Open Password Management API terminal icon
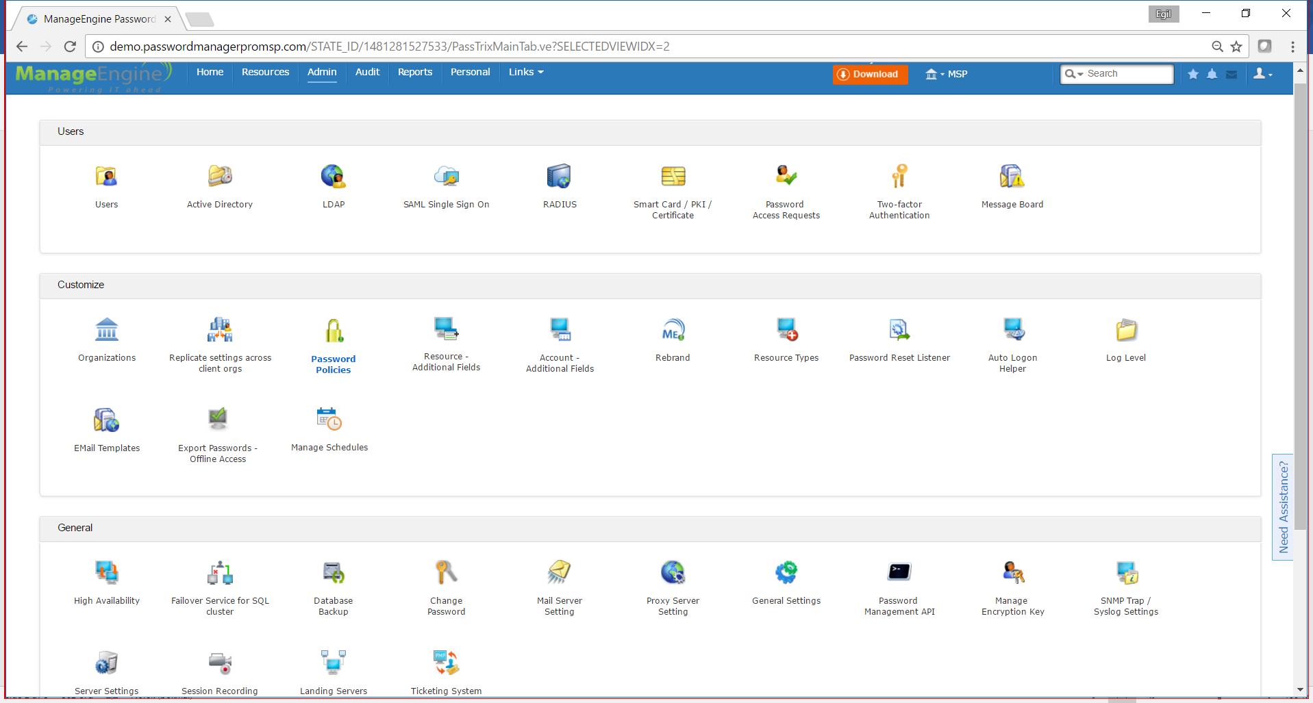Screen dimensions: 1313x703 [x=899, y=572]
